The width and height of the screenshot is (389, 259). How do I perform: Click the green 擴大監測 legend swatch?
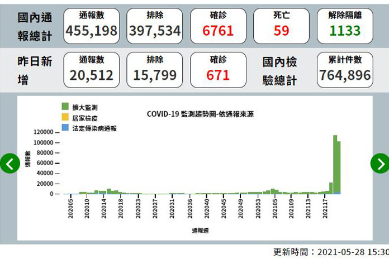pos(65,107)
